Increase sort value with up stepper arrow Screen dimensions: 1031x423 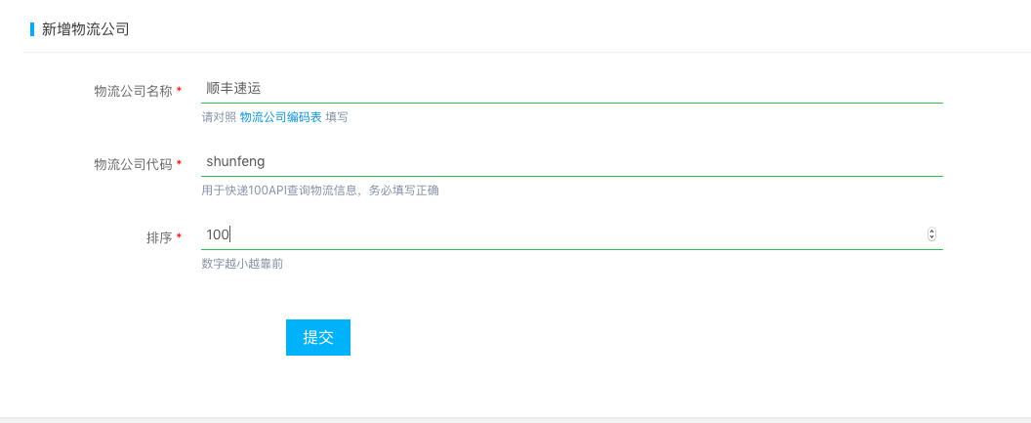pos(931,231)
